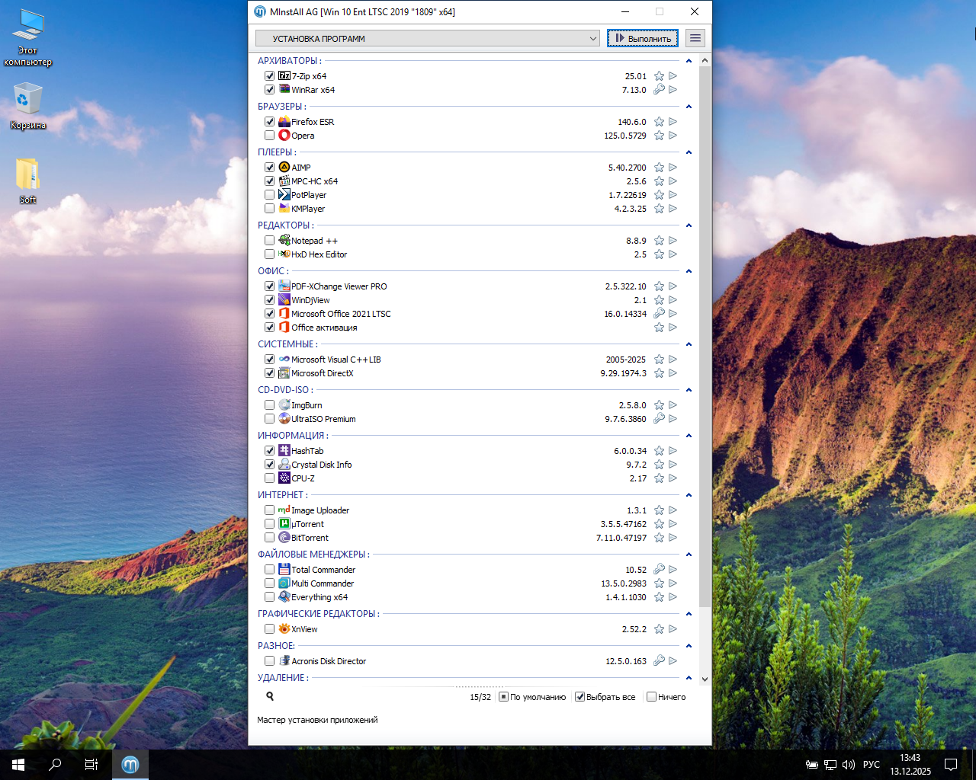The image size is (976, 780).
Task: Collapse the ОФИС category arrow
Action: (x=689, y=271)
